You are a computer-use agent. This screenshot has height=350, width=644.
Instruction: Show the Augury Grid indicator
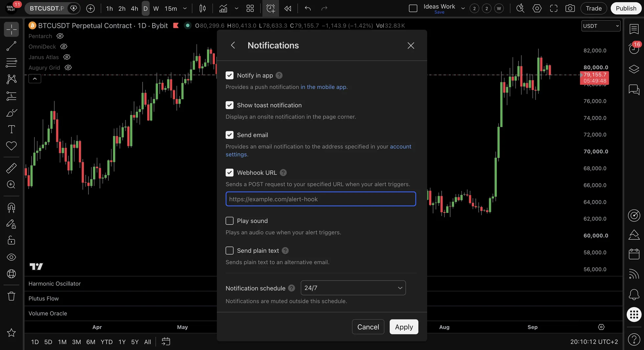(x=68, y=67)
